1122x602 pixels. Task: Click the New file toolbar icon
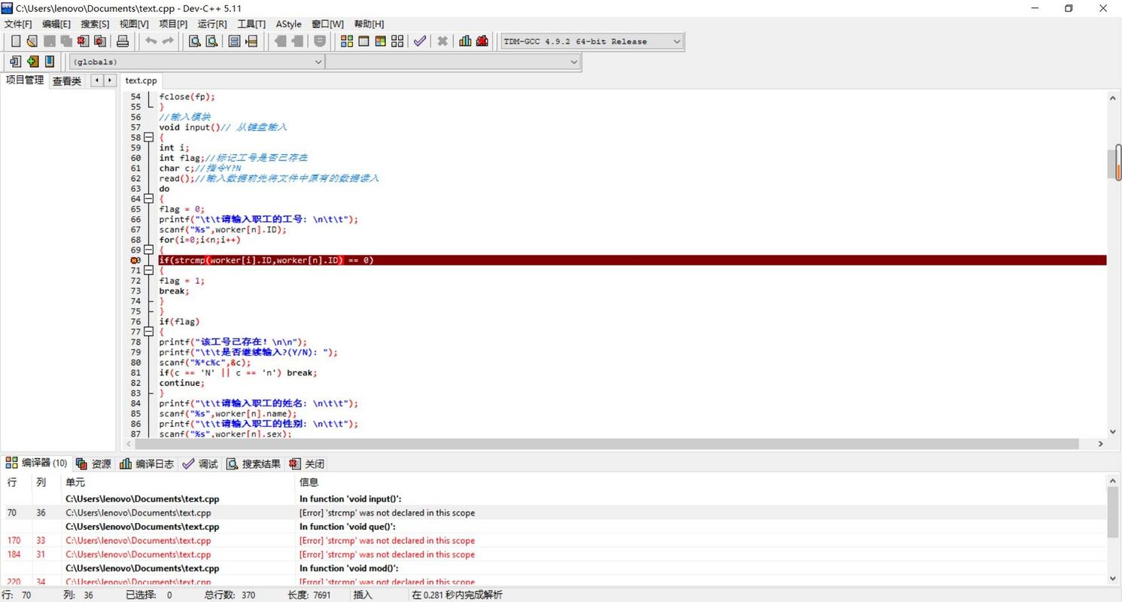click(x=16, y=41)
